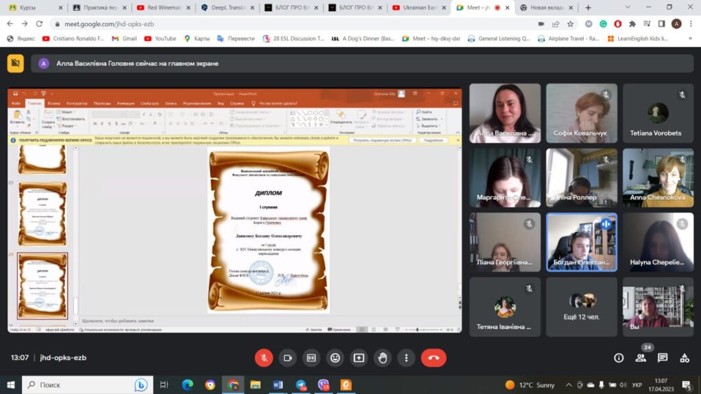Open more options three-dot menu in Meet
Screen dimensions: 701x394
[407, 358]
